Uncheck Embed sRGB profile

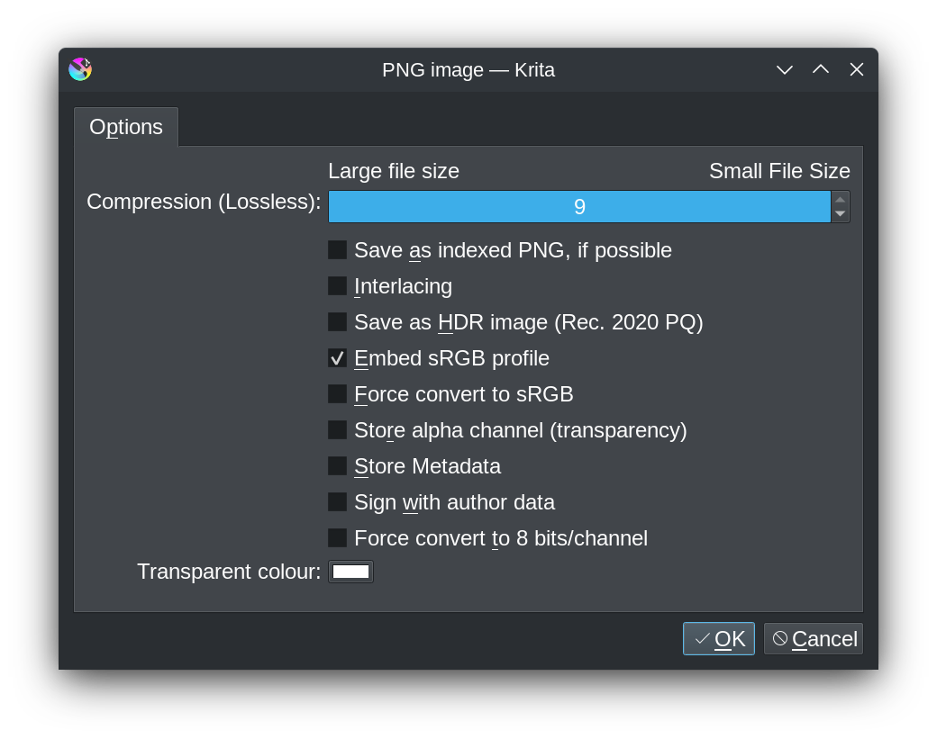(338, 358)
